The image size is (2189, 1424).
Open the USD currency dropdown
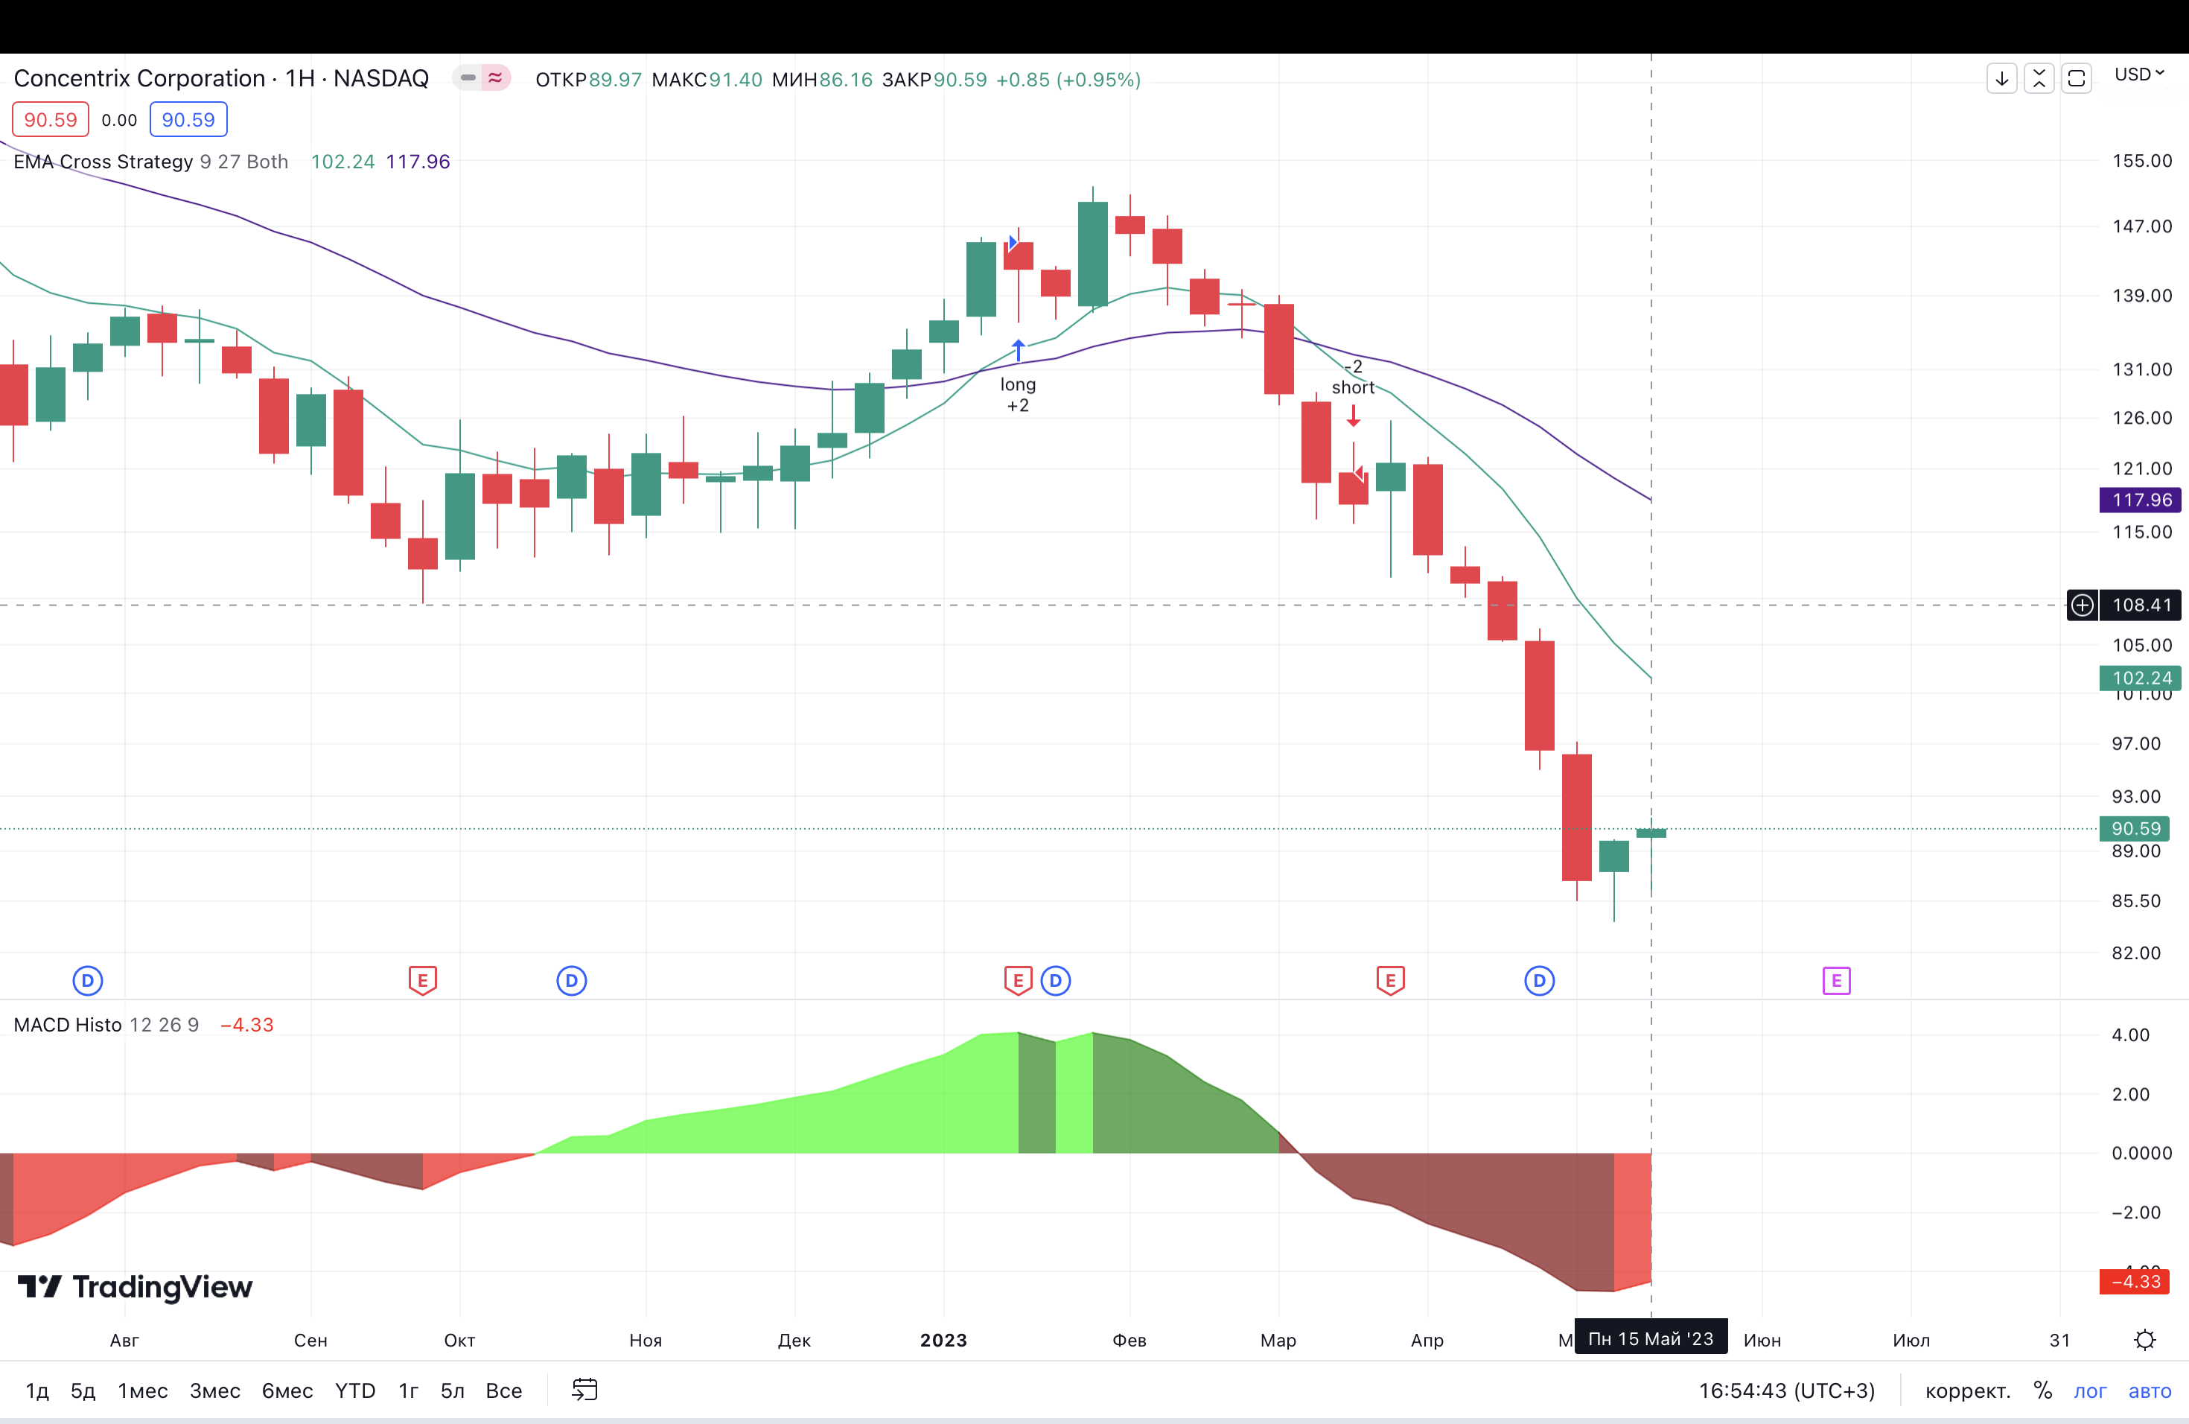2139,74
